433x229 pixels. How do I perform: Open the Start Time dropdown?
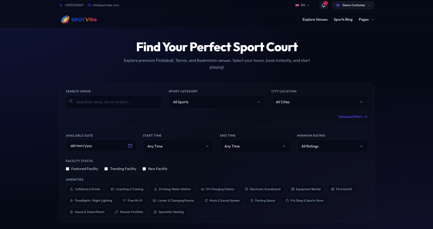click(x=178, y=146)
